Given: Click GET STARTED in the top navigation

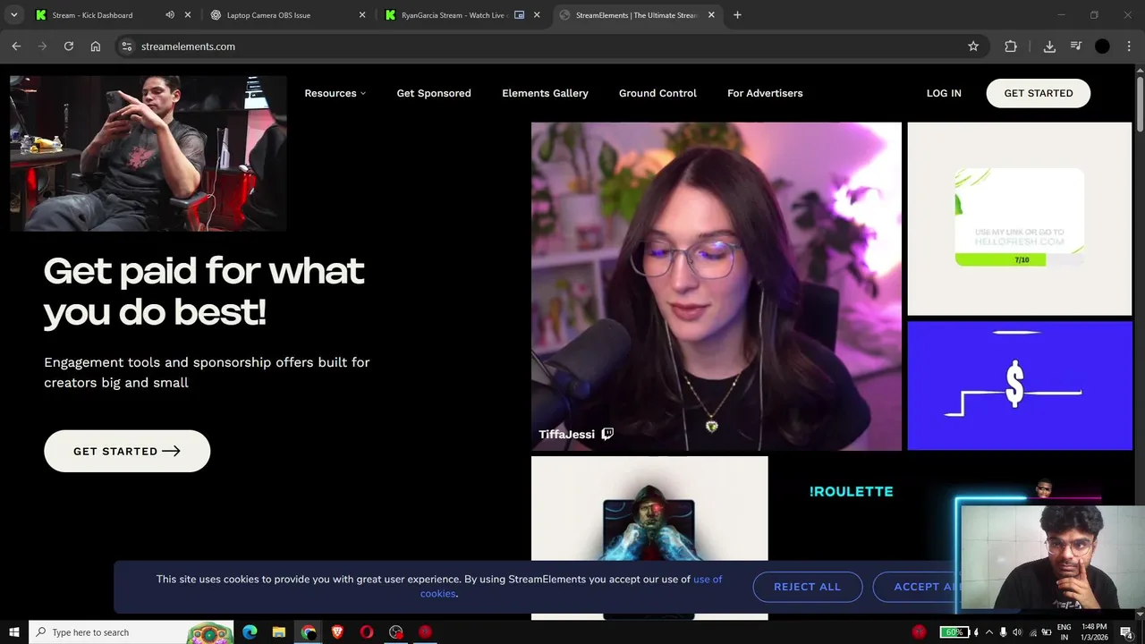Looking at the screenshot, I should tap(1038, 93).
